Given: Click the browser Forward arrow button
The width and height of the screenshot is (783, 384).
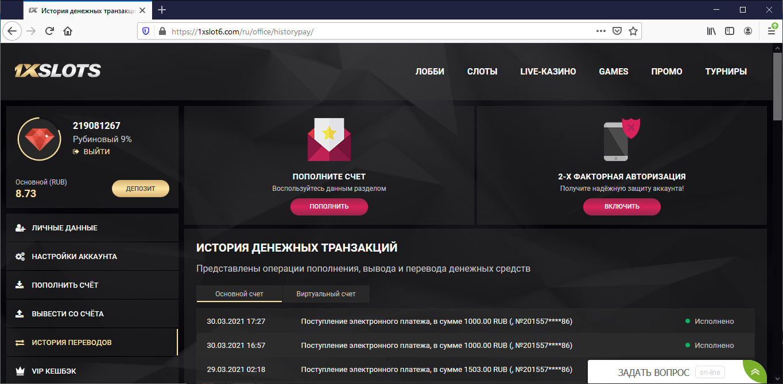Looking at the screenshot, I should tap(31, 31).
